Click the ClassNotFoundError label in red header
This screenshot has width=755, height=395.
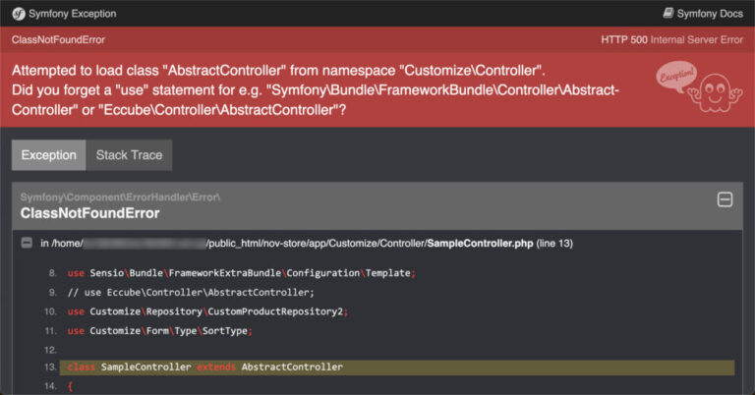click(x=58, y=39)
